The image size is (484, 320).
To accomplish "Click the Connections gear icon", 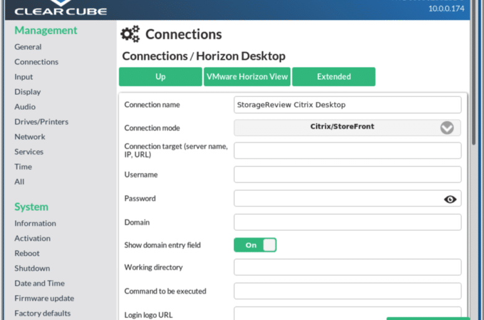I will point(130,34).
